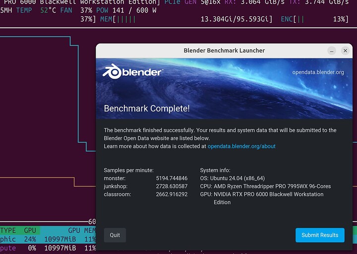Click the Quit button
The width and height of the screenshot is (357, 254).
pyautogui.click(x=115, y=235)
